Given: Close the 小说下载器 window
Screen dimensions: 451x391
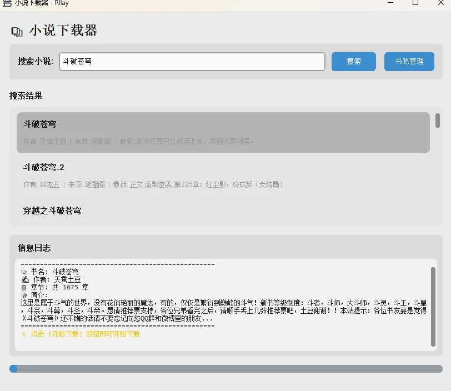Looking at the screenshot, I should [441, 3].
